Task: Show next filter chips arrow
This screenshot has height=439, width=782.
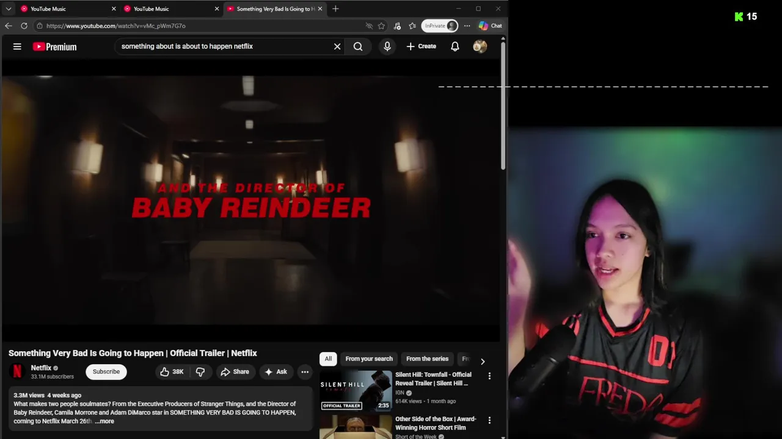Action: click(x=483, y=361)
